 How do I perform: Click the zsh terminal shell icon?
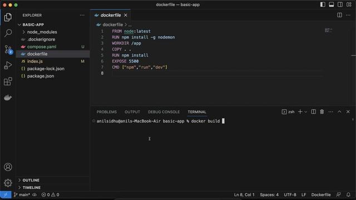284,112
